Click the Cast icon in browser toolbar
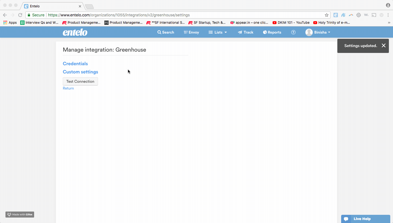 coord(374,15)
